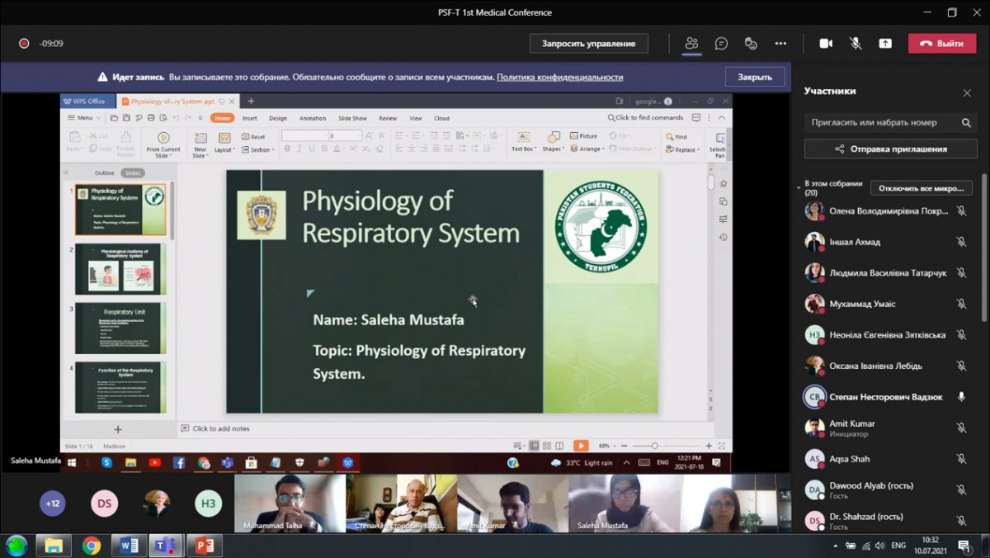Open Google Chrome from the taskbar
Viewport: 990px width, 558px height.
91,546
